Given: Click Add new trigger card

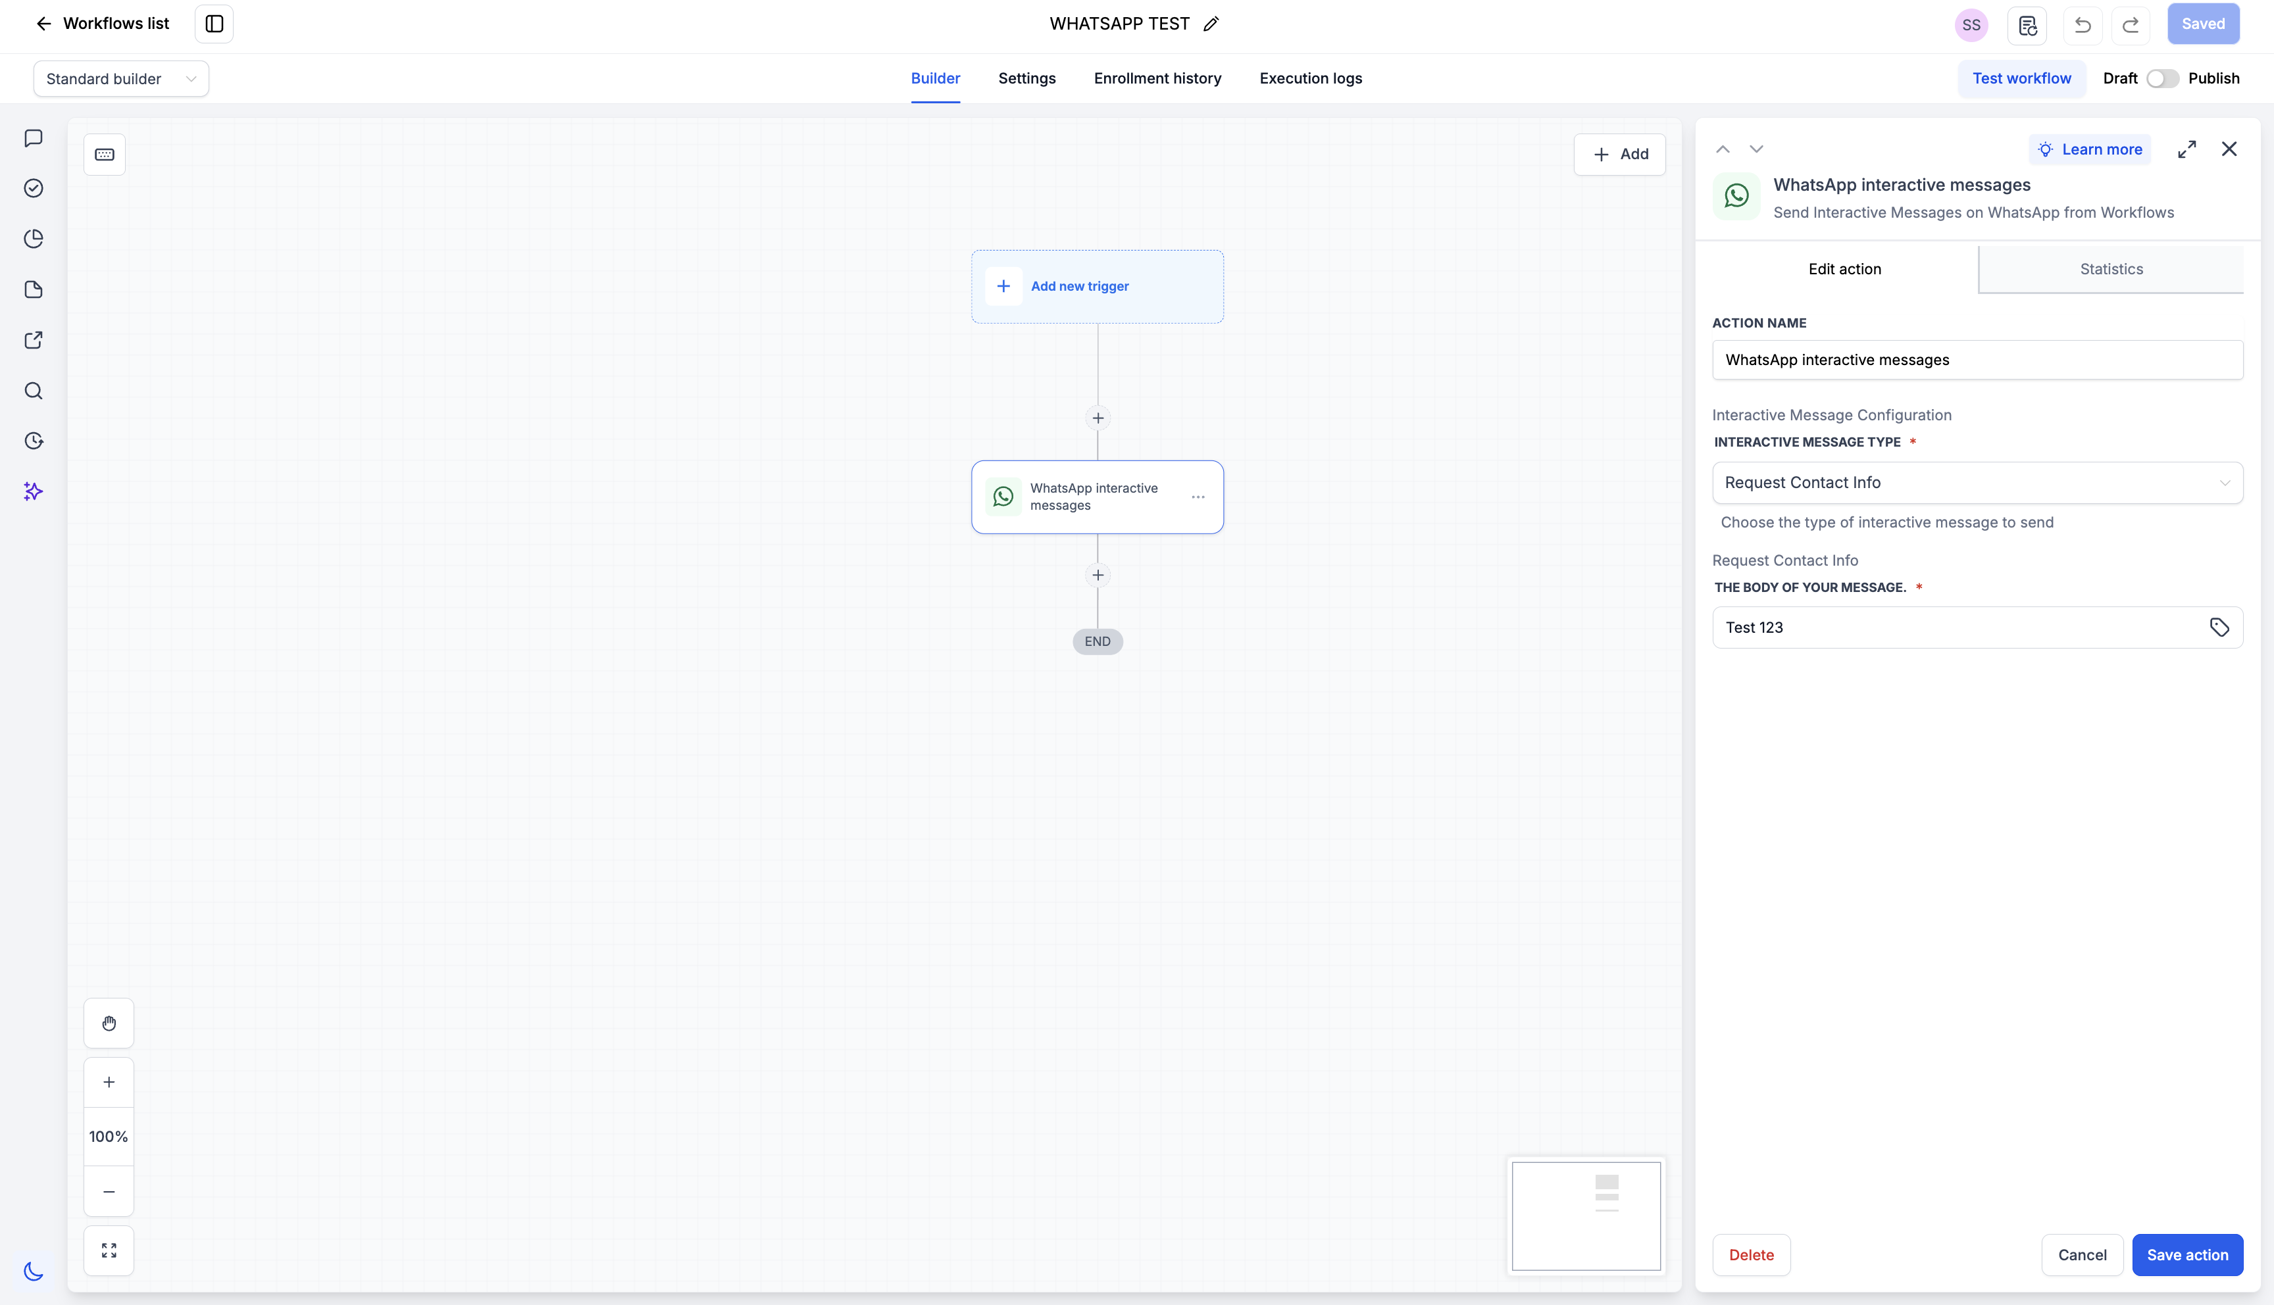Looking at the screenshot, I should pos(1097,287).
